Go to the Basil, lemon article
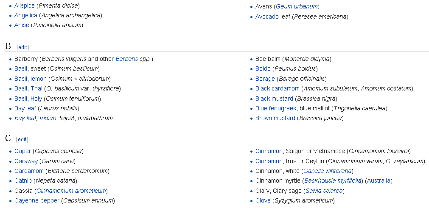429x208 pixels. pos(31,79)
